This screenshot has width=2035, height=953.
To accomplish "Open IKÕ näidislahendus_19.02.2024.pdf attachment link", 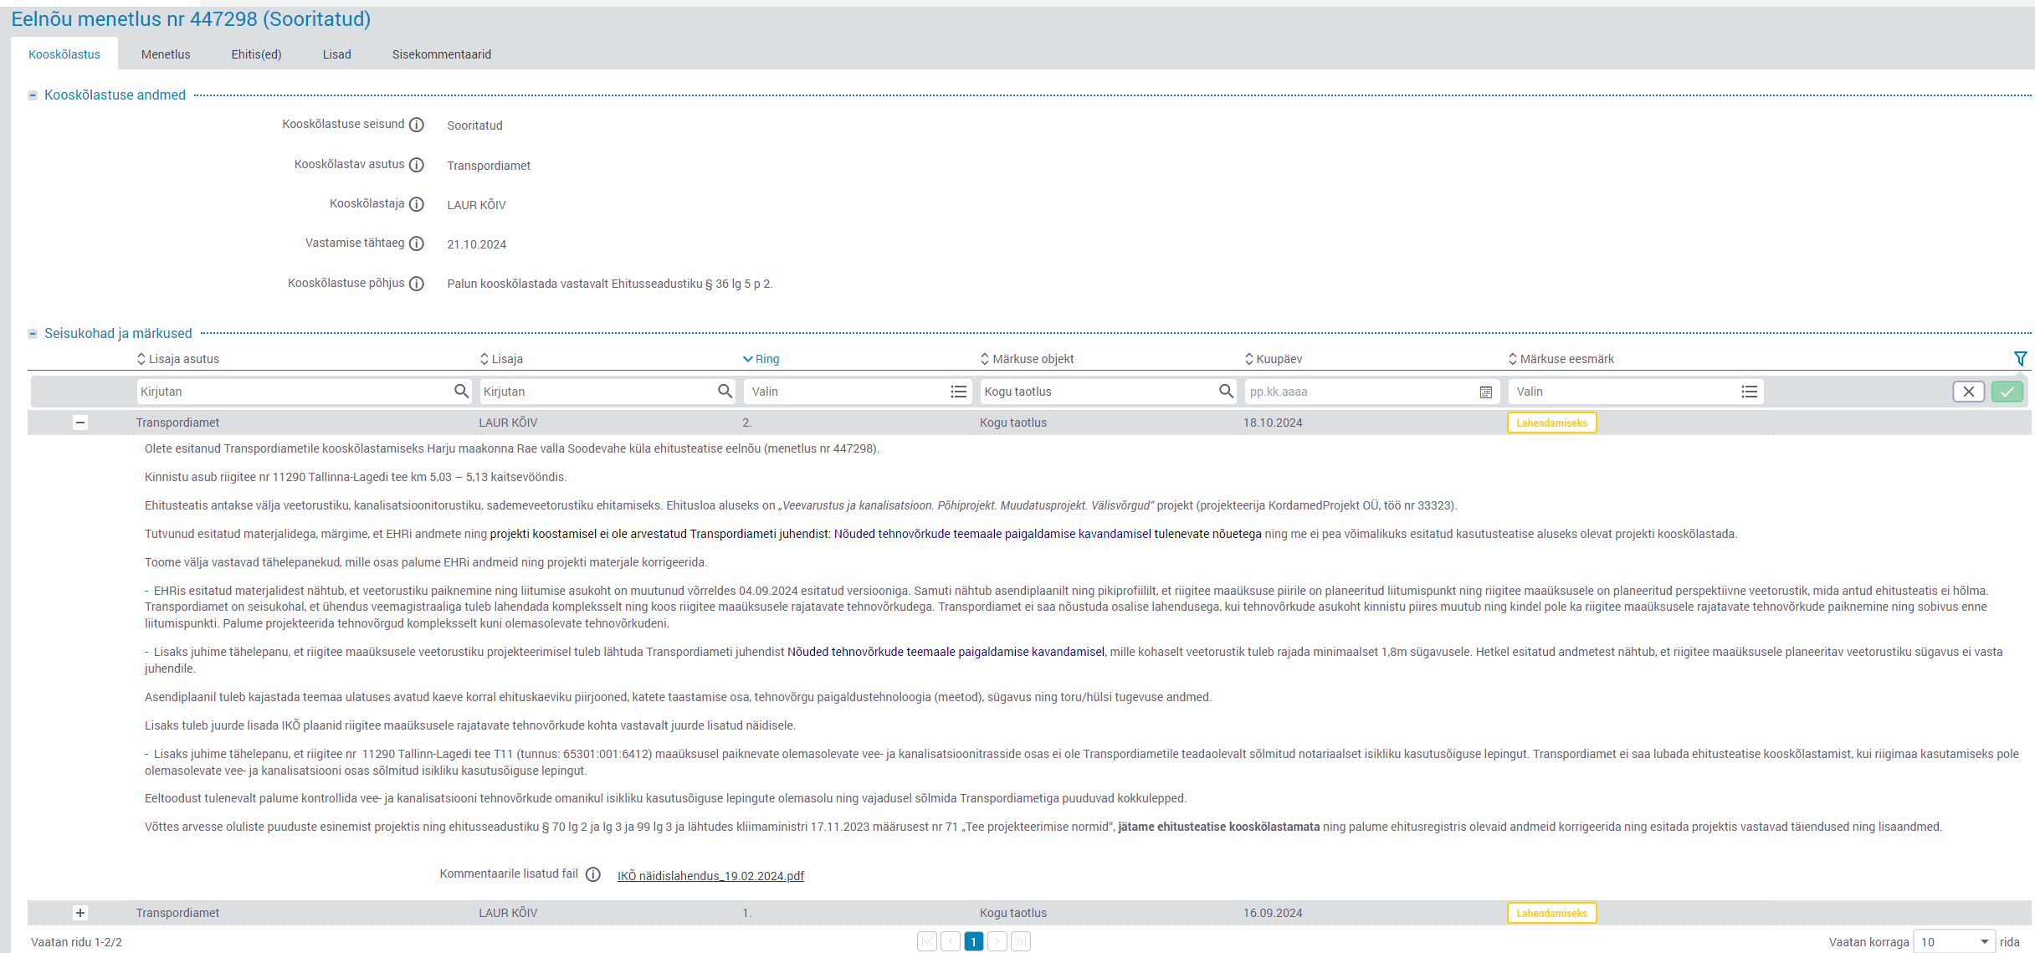I will [x=710, y=876].
